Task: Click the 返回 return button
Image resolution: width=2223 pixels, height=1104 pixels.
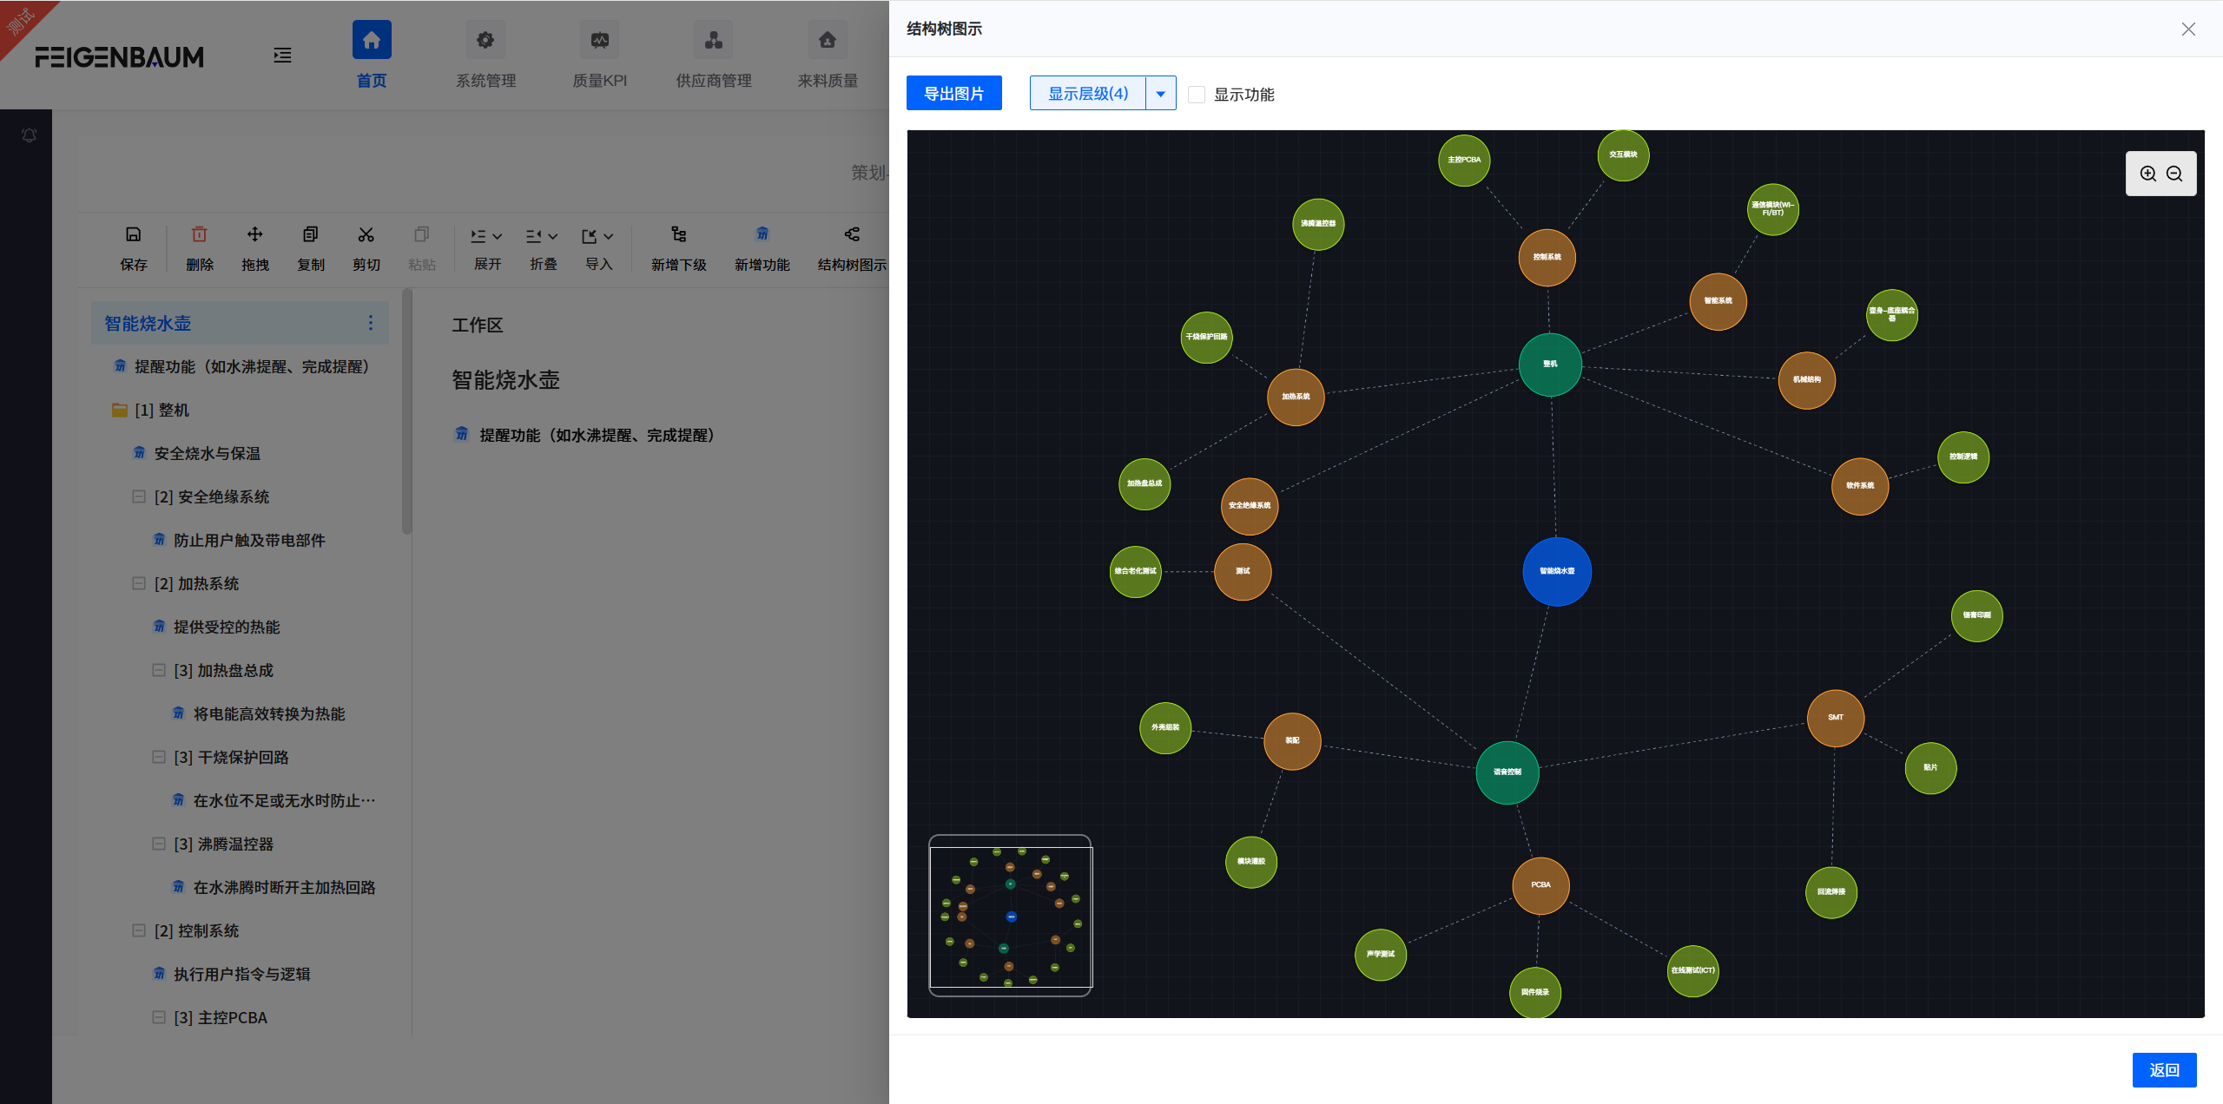Action: coord(2163,1069)
